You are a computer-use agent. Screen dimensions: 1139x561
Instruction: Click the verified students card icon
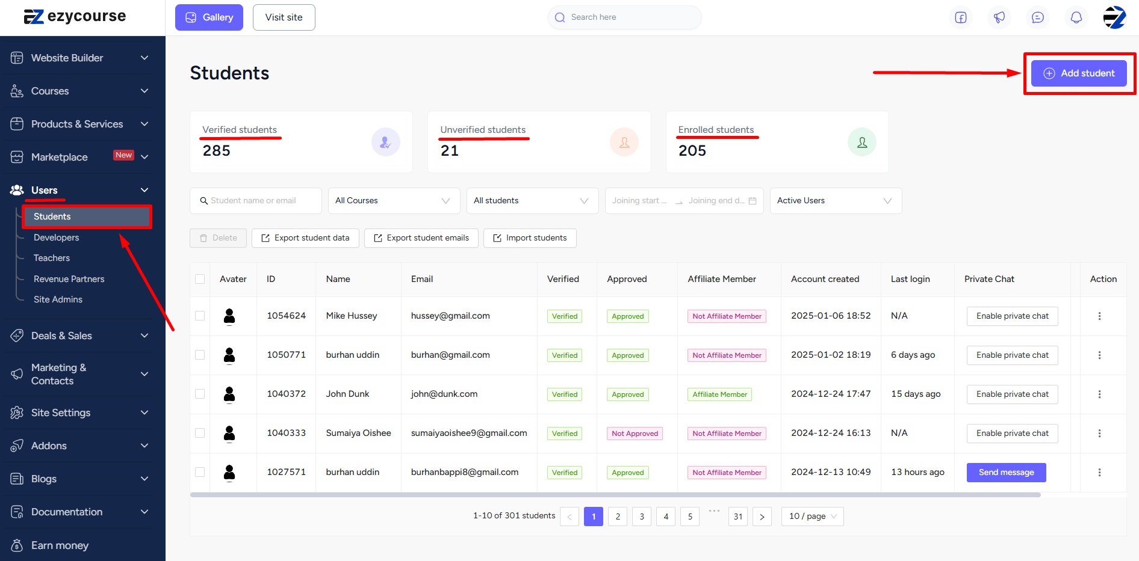click(x=385, y=142)
